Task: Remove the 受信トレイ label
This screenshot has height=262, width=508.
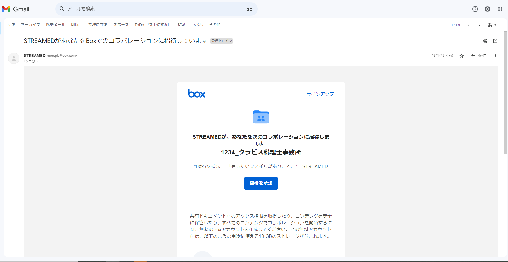Action: coord(231,41)
